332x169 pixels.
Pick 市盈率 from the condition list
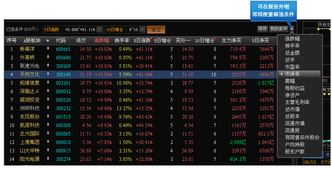coord(293,67)
